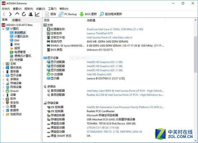The width and height of the screenshot is (198, 143).
Task: Switch to the 收藏夹 tab
Action: (17, 20)
